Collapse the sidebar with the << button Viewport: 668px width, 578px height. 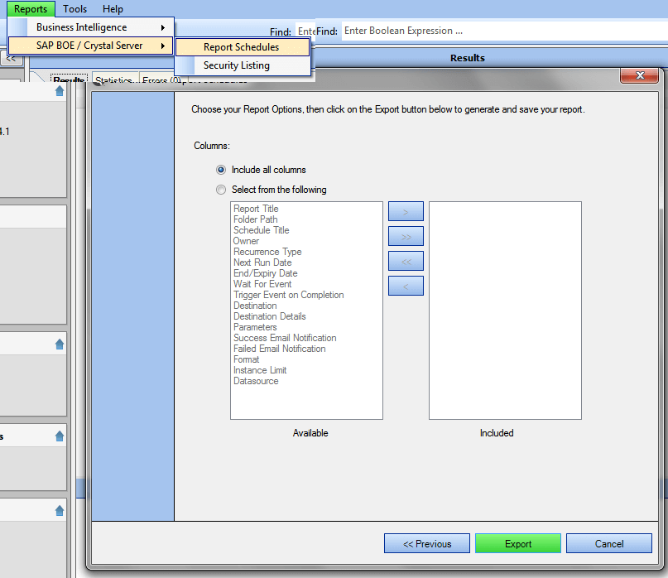tap(12, 59)
